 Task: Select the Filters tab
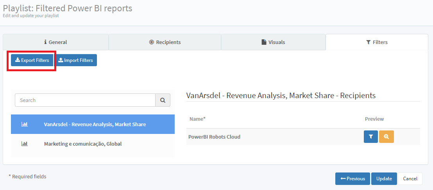(x=377, y=42)
